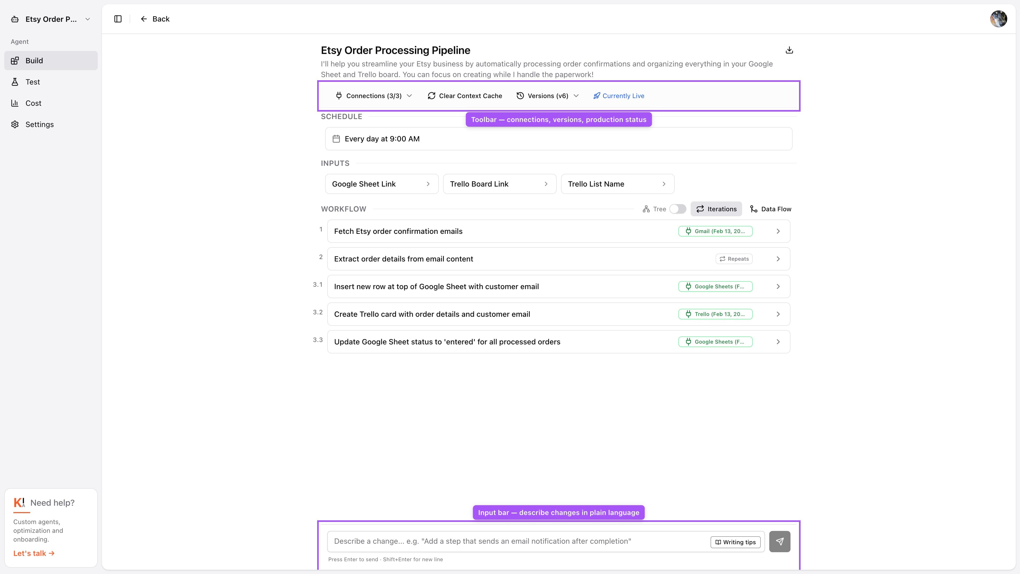
Task: Enable the Iterations view
Action: click(716, 209)
